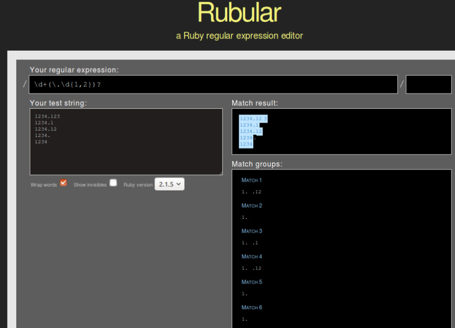Screen dimensions: 455x328
Task: Enable the Show invisibles checkbox
Action: tap(113, 183)
